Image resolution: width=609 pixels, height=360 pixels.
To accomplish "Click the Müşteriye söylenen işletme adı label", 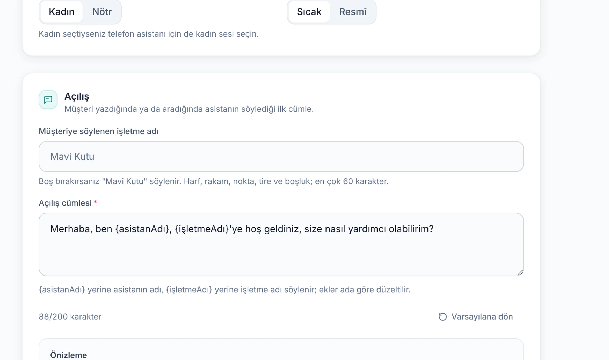I will pos(98,131).
